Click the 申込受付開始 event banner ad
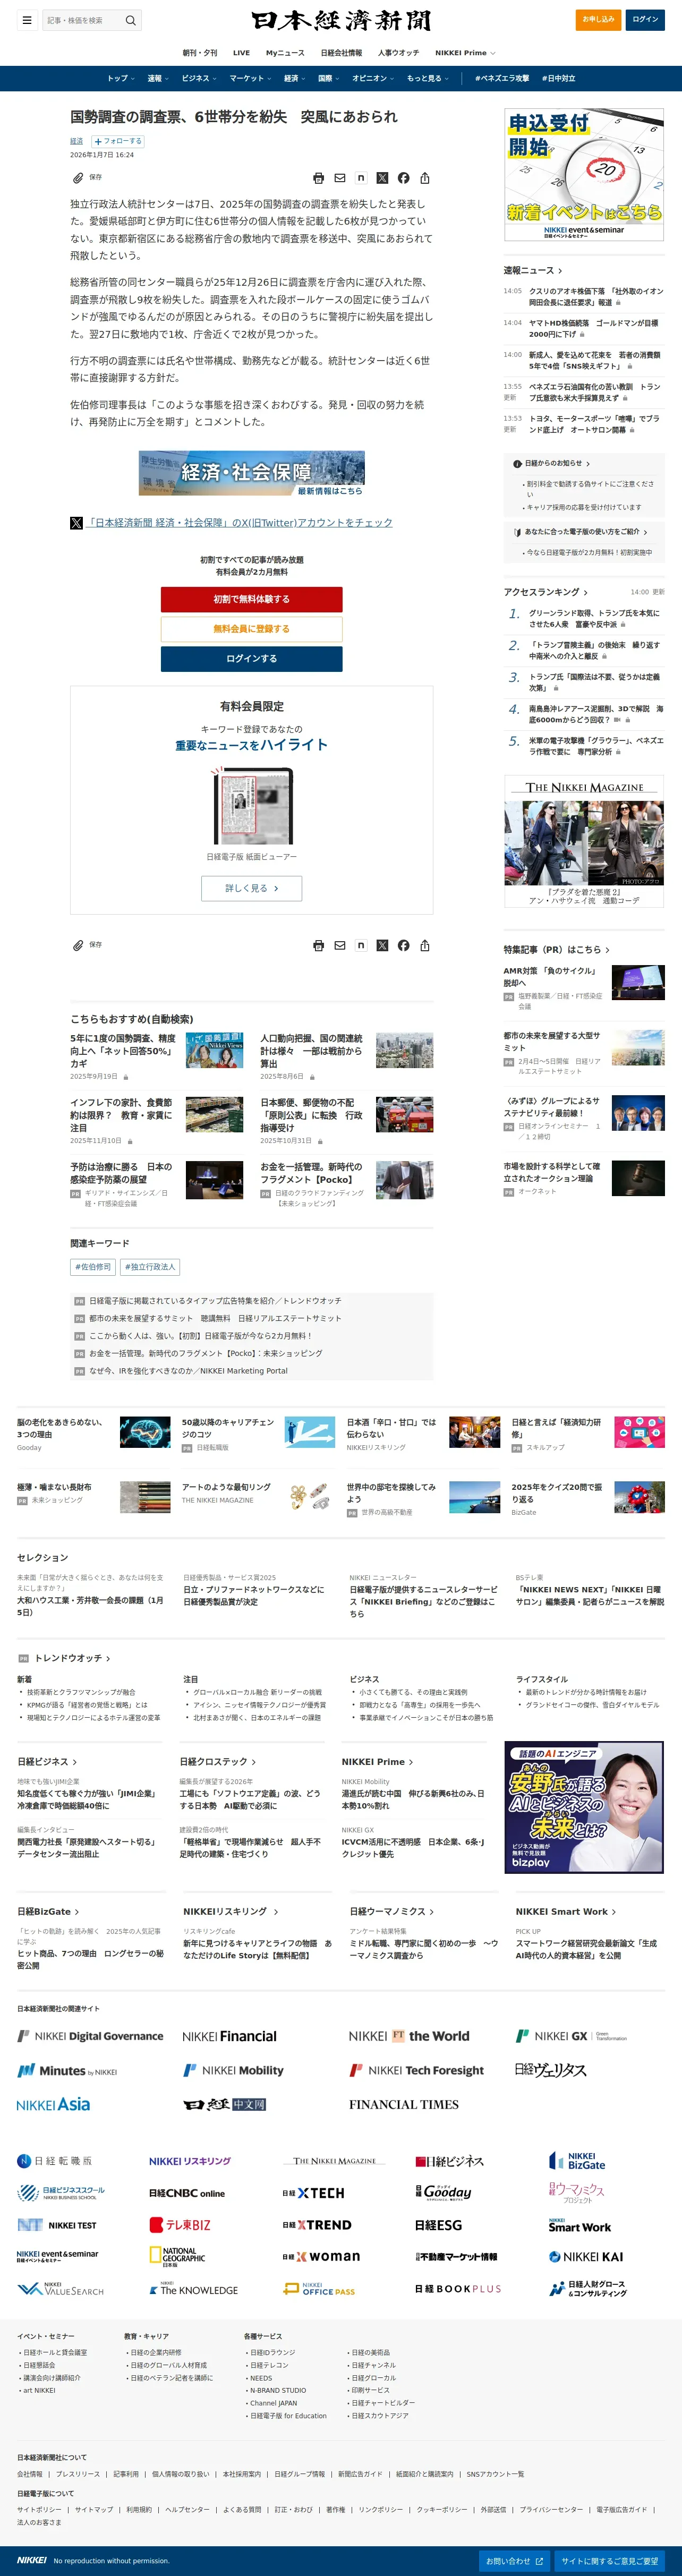Screen dimensions: 682x2576 coord(584,175)
